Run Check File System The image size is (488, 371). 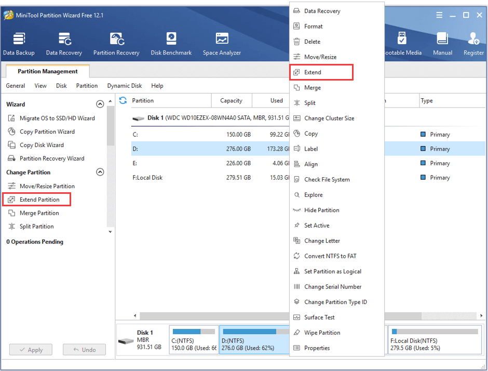point(337,179)
